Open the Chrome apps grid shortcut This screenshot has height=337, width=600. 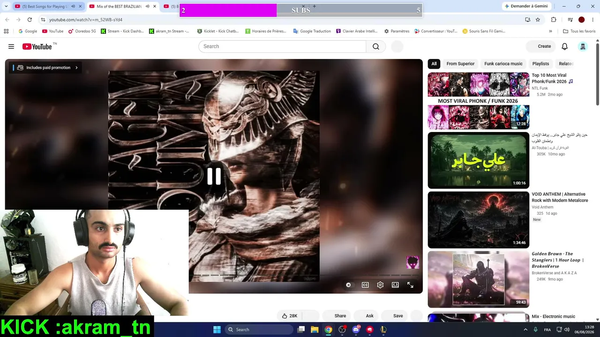click(6, 31)
